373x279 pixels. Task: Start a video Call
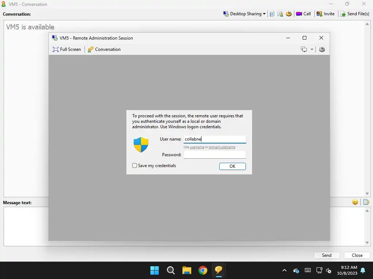pyautogui.click(x=303, y=14)
